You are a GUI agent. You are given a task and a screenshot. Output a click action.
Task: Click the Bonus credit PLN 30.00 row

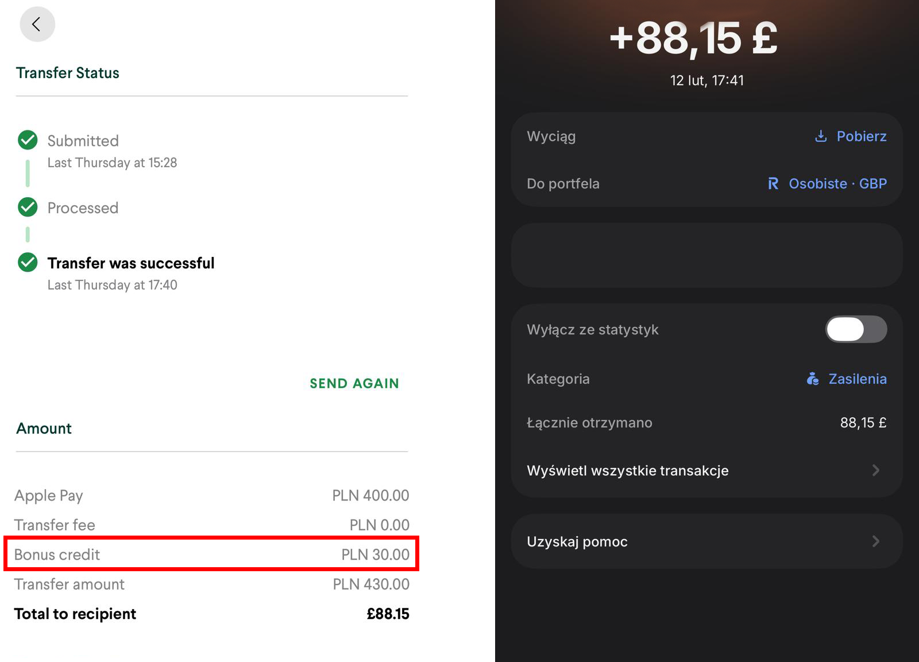click(211, 554)
